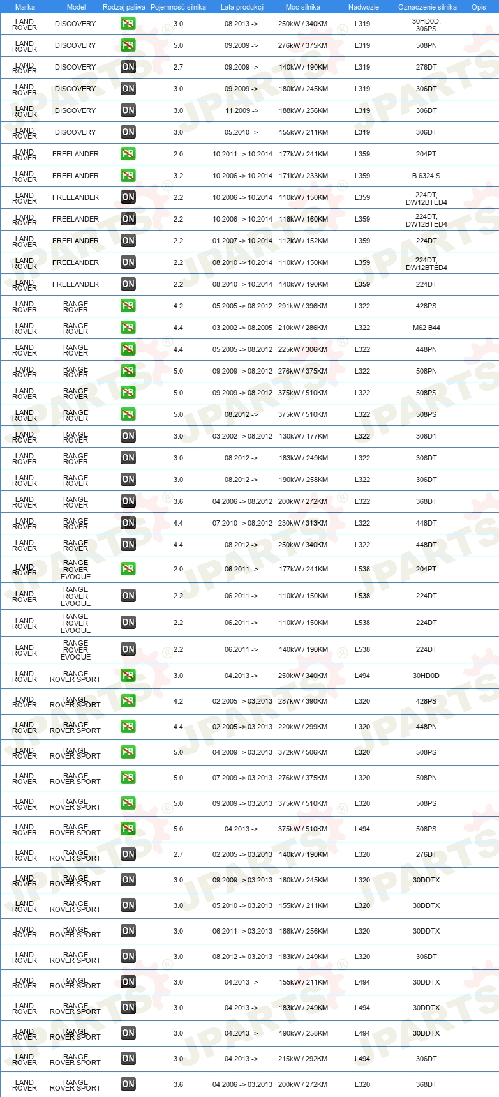499x1097 pixels.
Task: Select engine code '30HD0D, 306PS' cell
Action: pyautogui.click(x=426, y=25)
